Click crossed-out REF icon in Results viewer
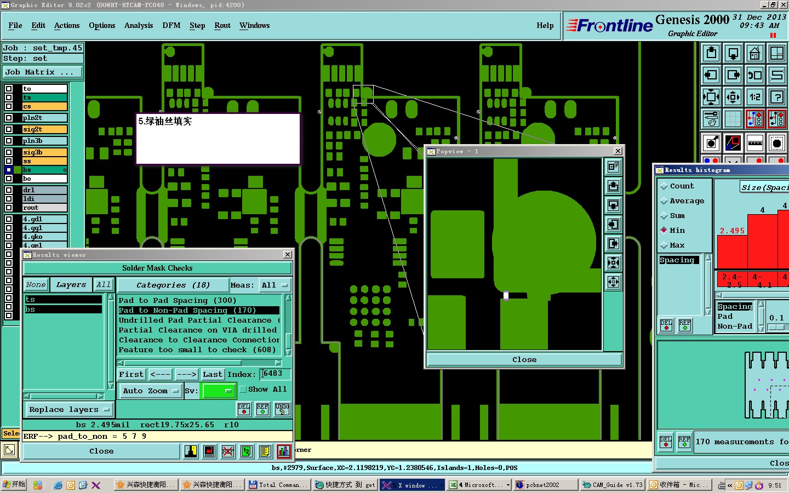 [x=228, y=451]
